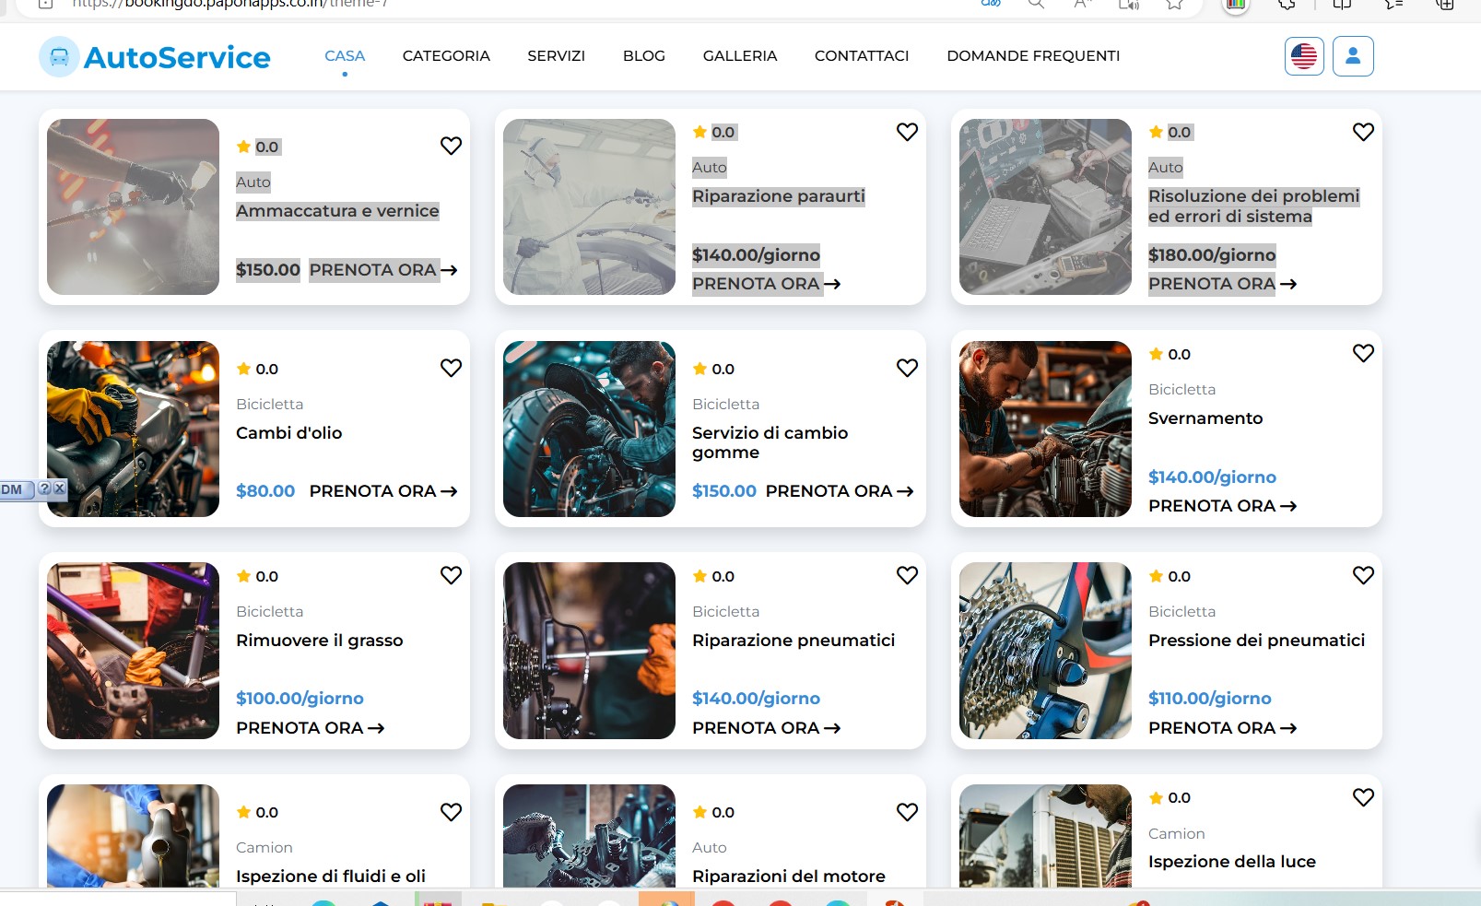1481x906 pixels.
Task: Click the $80.00 price on Cambi d'olio
Action: point(265,491)
